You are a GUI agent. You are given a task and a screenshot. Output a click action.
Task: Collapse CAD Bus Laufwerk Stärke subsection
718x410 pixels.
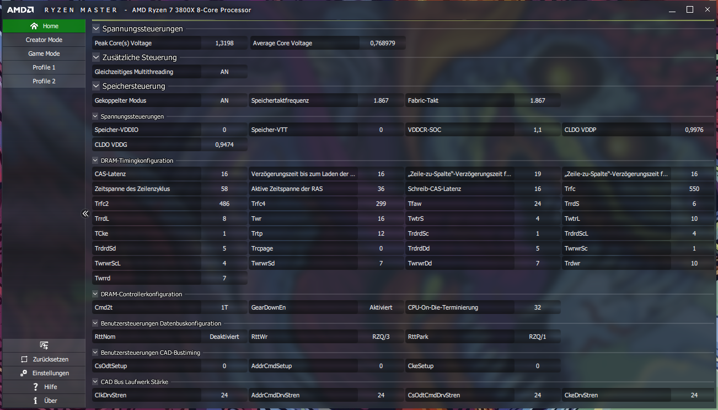click(95, 381)
